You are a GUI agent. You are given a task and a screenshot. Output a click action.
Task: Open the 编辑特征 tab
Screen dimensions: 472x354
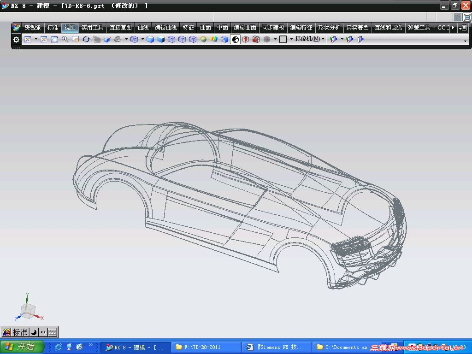tap(301, 28)
